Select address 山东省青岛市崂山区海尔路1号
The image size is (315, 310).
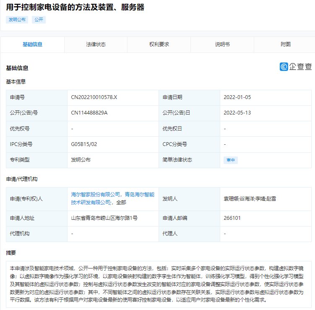tap(104, 218)
